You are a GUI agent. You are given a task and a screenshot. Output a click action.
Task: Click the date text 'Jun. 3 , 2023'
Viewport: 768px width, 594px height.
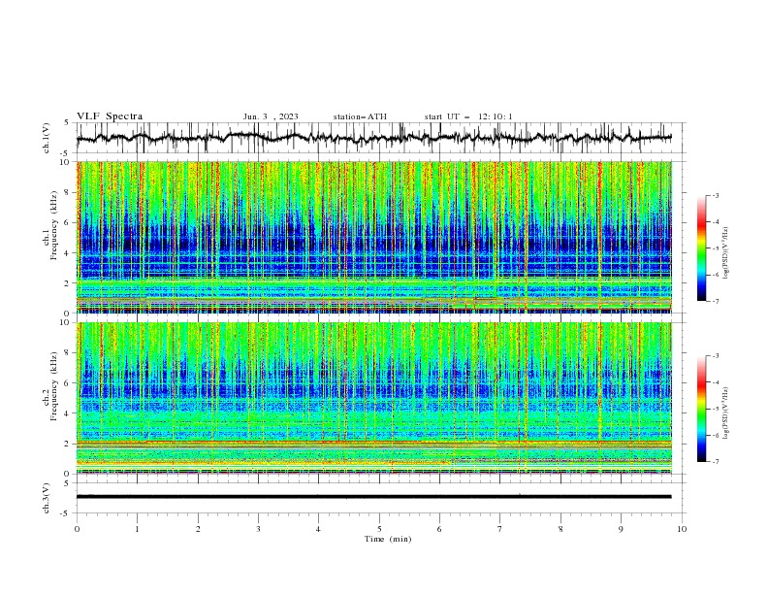(271, 116)
